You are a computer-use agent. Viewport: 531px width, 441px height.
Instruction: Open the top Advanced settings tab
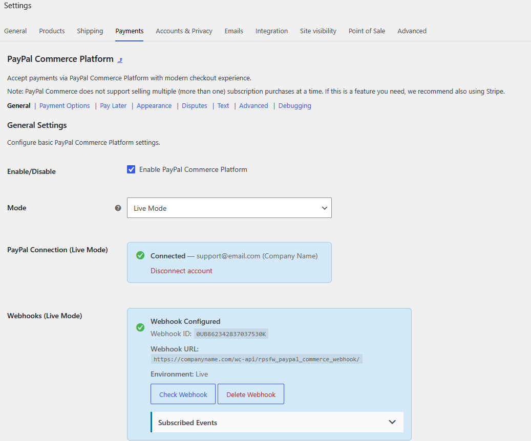click(412, 31)
